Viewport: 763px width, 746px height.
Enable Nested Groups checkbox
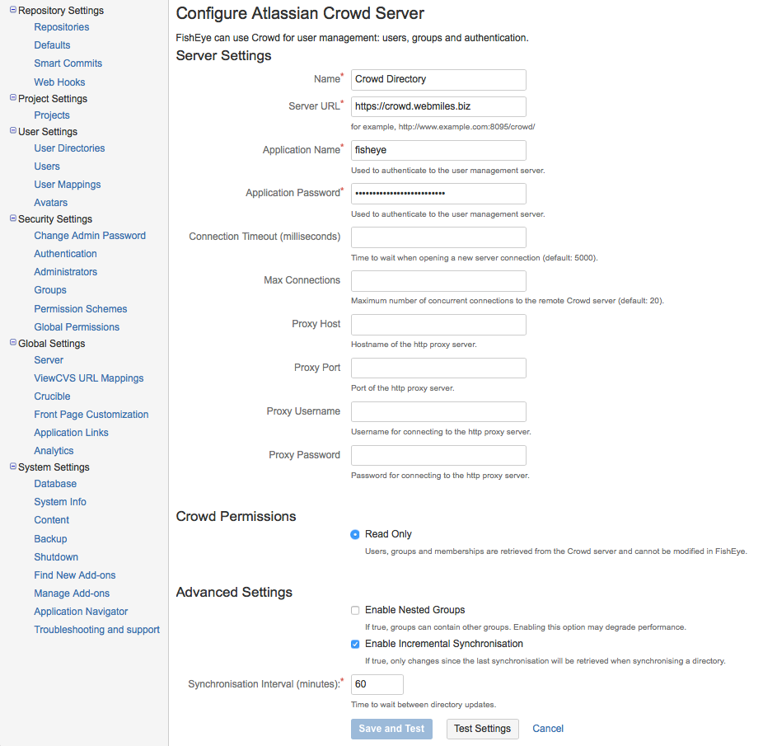click(355, 610)
